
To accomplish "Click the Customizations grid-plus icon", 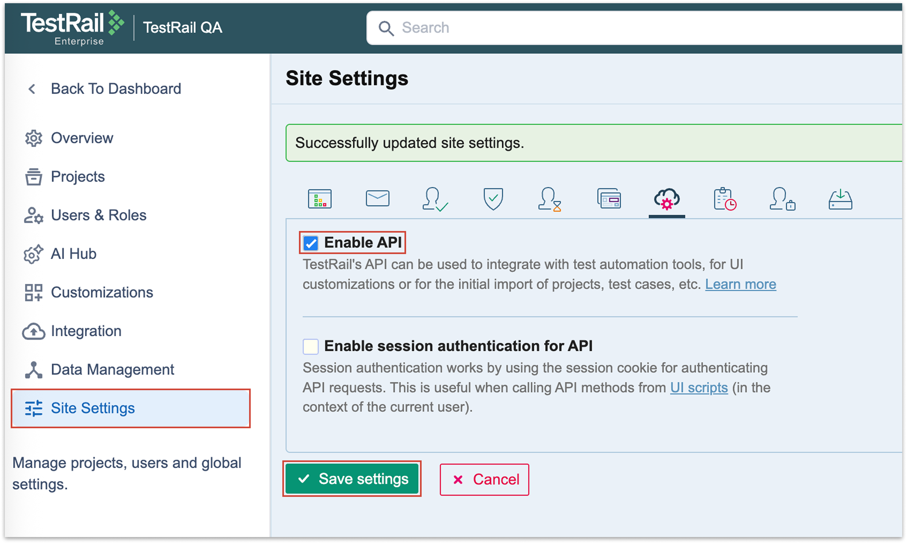I will click(33, 293).
